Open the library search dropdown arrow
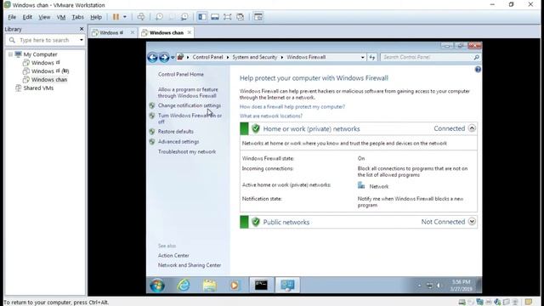 pyautogui.click(x=82, y=40)
